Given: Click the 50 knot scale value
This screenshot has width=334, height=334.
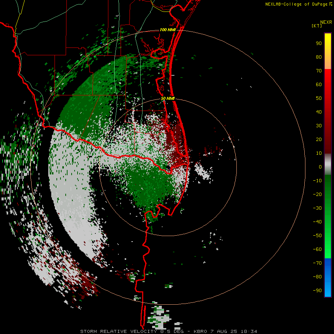Looking at the screenshot, I should 319,98.
